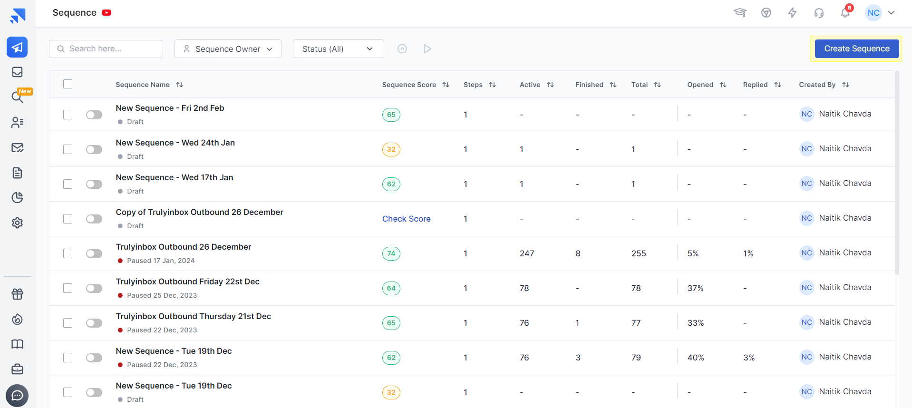Check the box for New Sequence - Fri 2nd Feb
This screenshot has height=408, width=912.
pyautogui.click(x=68, y=115)
